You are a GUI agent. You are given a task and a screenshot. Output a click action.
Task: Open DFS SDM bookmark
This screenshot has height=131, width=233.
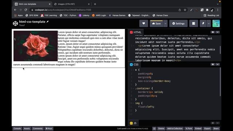(32, 15)
